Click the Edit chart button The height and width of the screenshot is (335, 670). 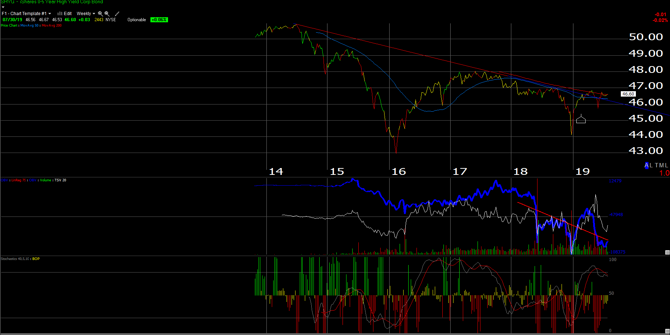tap(68, 14)
